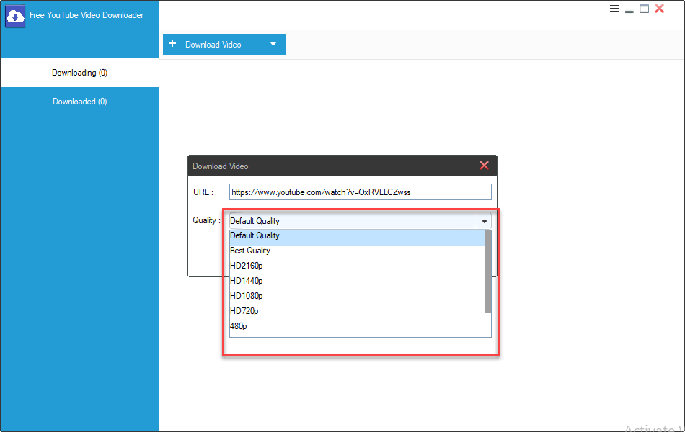685x432 pixels.
Task: Maximize the application window
Action: pyautogui.click(x=644, y=9)
